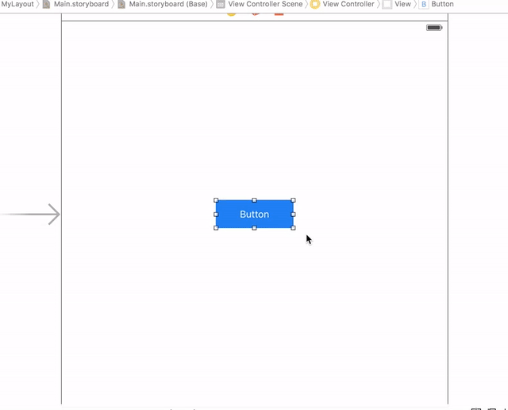Expand chevron after MyLayout in jump bar
The image size is (508, 410).
[37, 4]
